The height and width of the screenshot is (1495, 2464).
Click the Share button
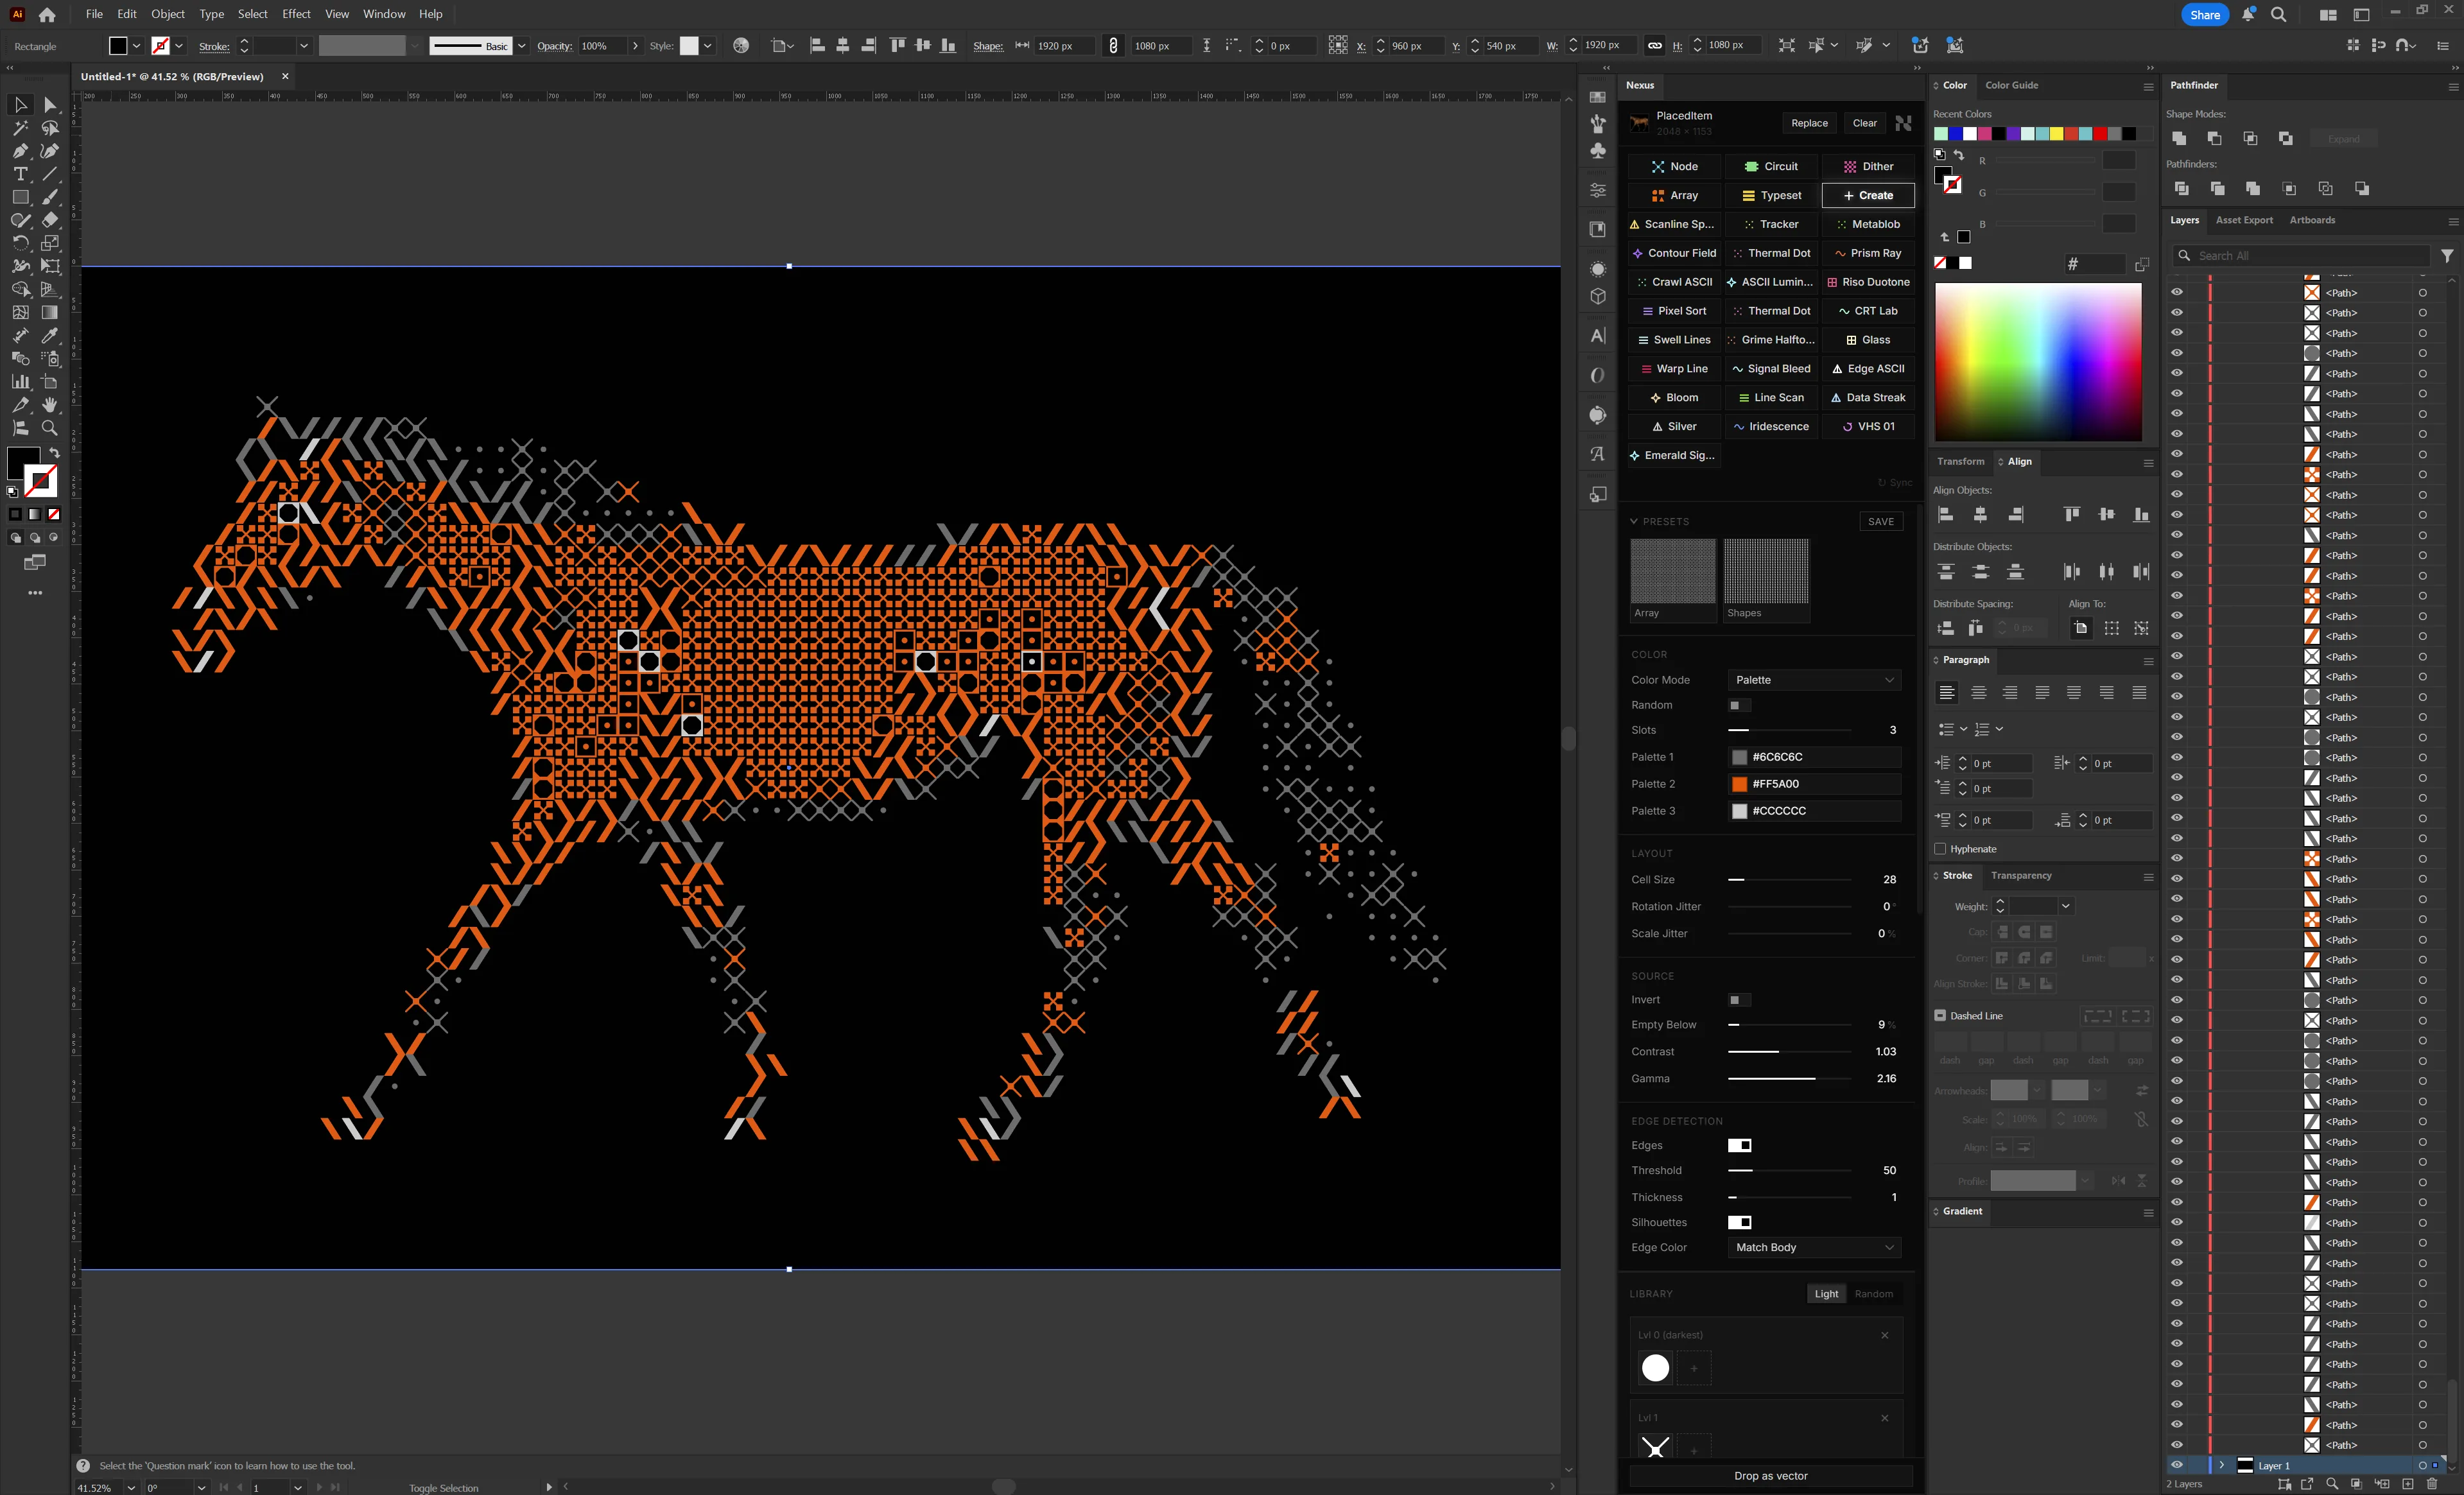pyautogui.click(x=2204, y=15)
